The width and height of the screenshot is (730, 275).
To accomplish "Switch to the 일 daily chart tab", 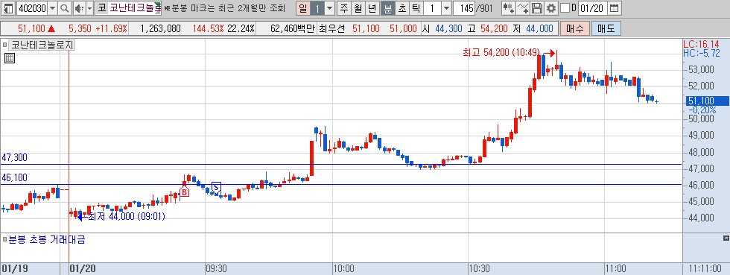I will click(302, 8).
